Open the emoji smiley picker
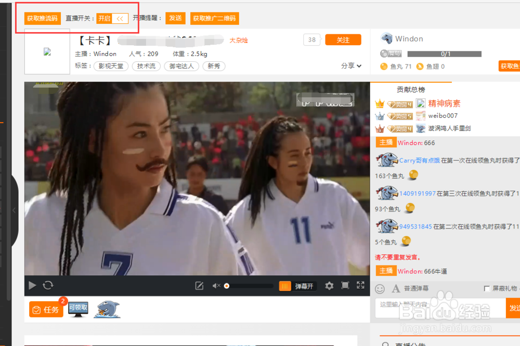The image size is (520, 346). pos(380,289)
